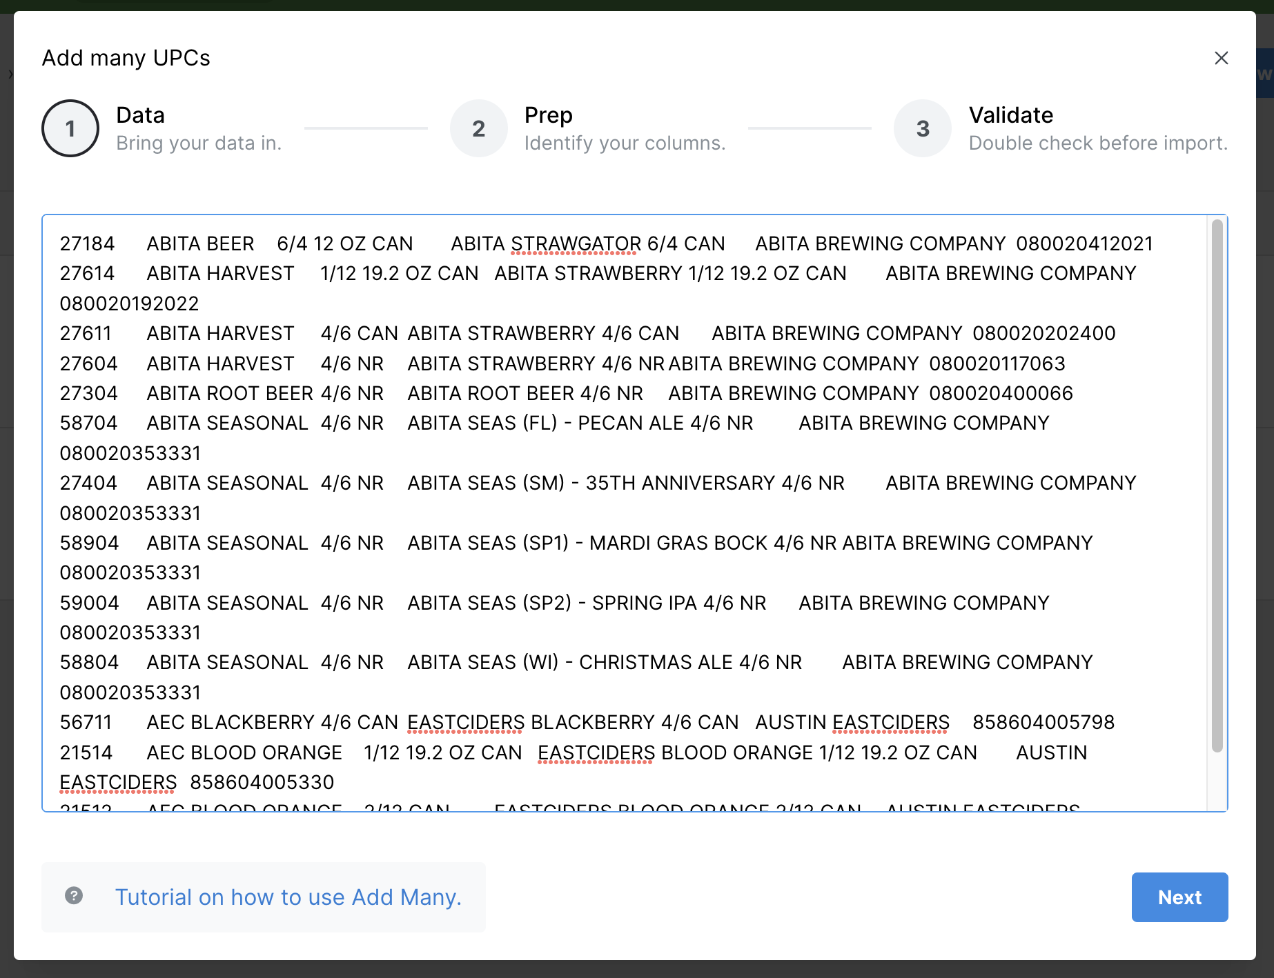Click item code 27604

point(88,363)
